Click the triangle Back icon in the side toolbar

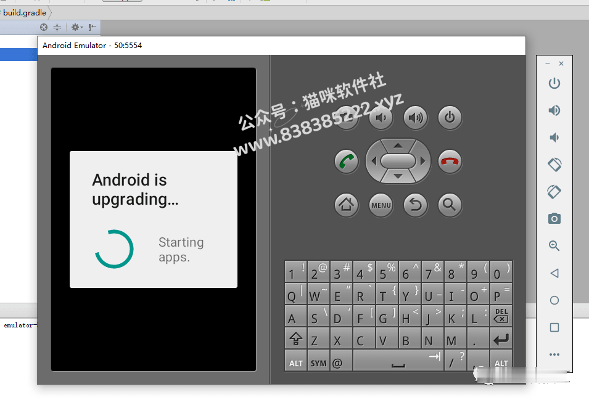coord(554,273)
